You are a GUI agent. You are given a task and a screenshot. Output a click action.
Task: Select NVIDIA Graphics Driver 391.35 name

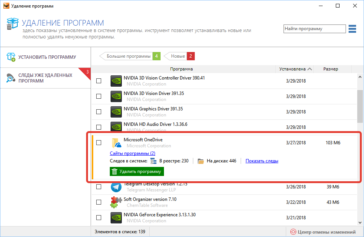153,109
